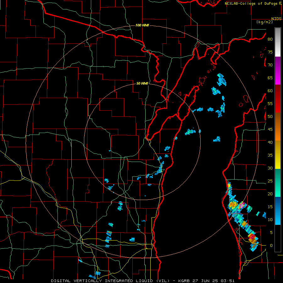Select the 15 value on the color scale
This screenshot has width=283, height=283.
tap(270, 207)
